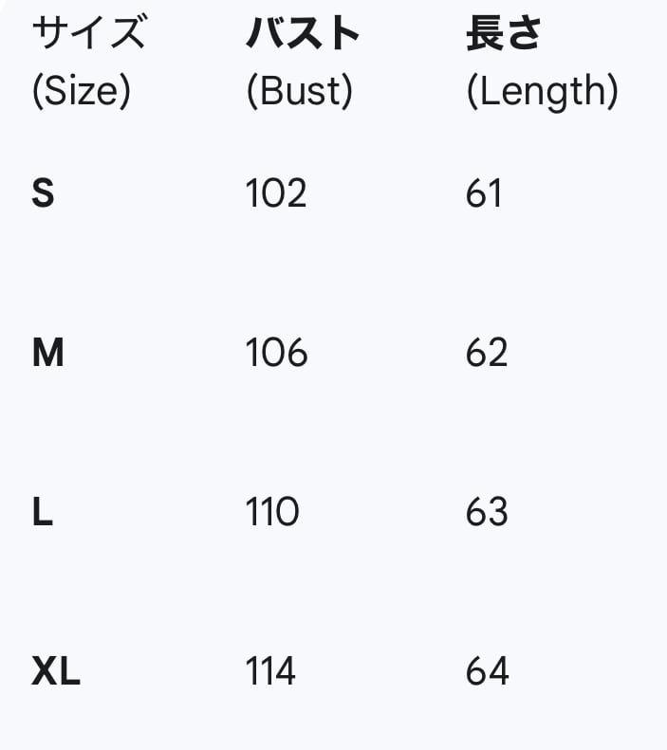Click the (Size) header label

(81, 92)
